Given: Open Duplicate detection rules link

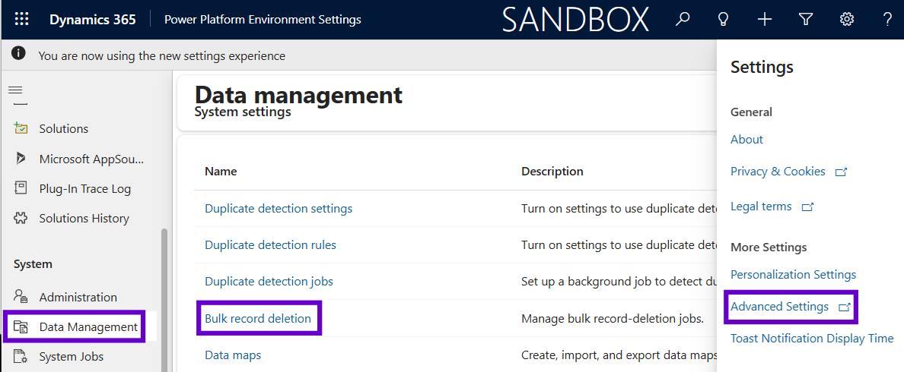Looking at the screenshot, I should (x=270, y=245).
